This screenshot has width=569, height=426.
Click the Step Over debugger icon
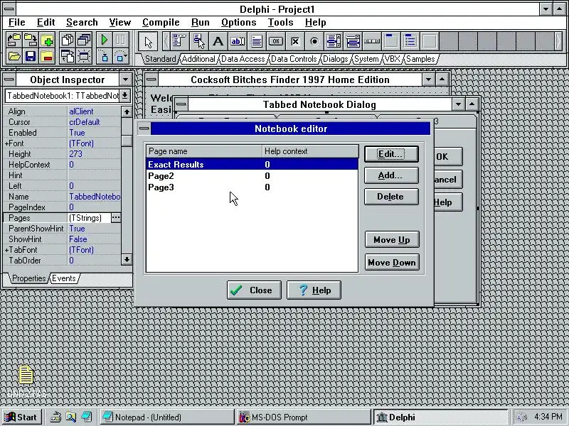pos(121,57)
